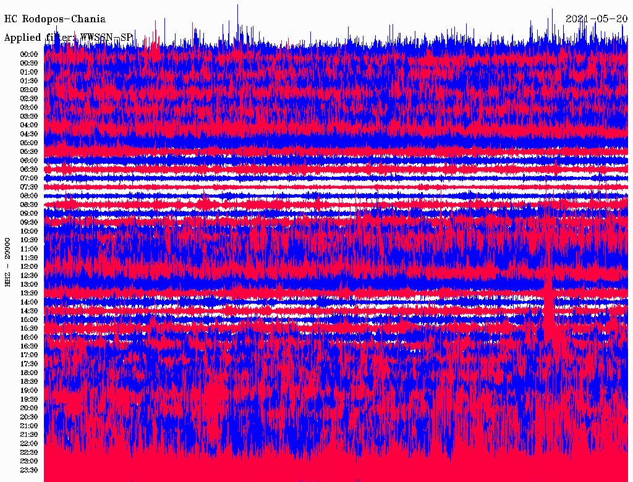Click the 21:00 time row label

pos(29,426)
